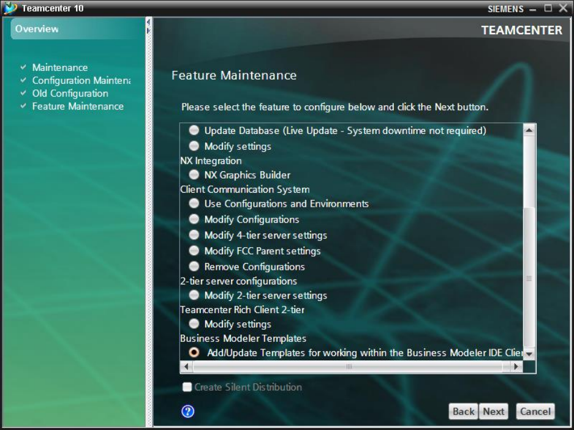Choose the NX Graphics Builder option
This screenshot has height=430, width=574.
(194, 175)
